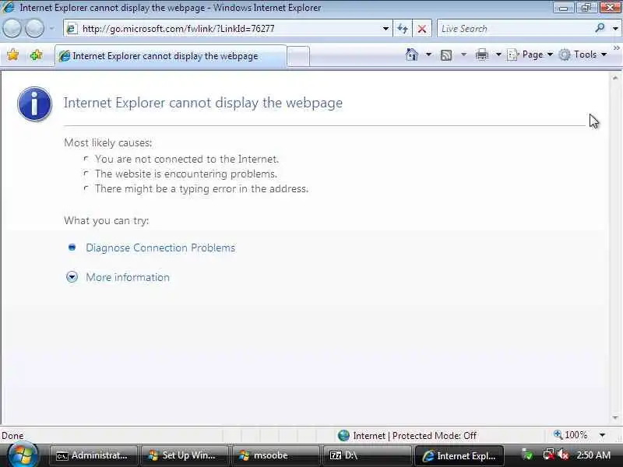The height and width of the screenshot is (467, 623).
Task: Click the red Stop loading button
Action: point(422,29)
